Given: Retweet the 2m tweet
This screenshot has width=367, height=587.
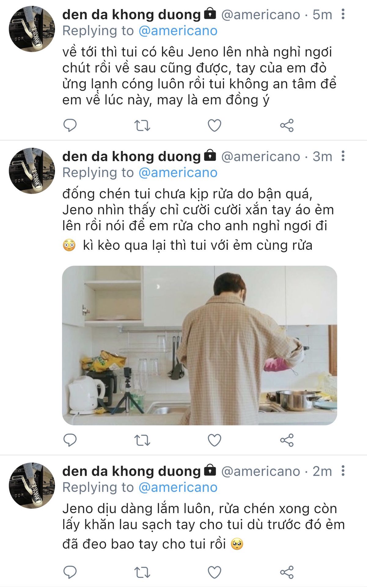Looking at the screenshot, I should (x=142, y=572).
